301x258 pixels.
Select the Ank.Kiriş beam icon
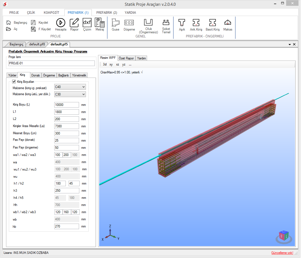[196, 23]
